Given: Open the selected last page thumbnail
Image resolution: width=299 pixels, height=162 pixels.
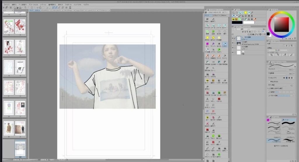Looking at the screenshot, I should point(20,149).
